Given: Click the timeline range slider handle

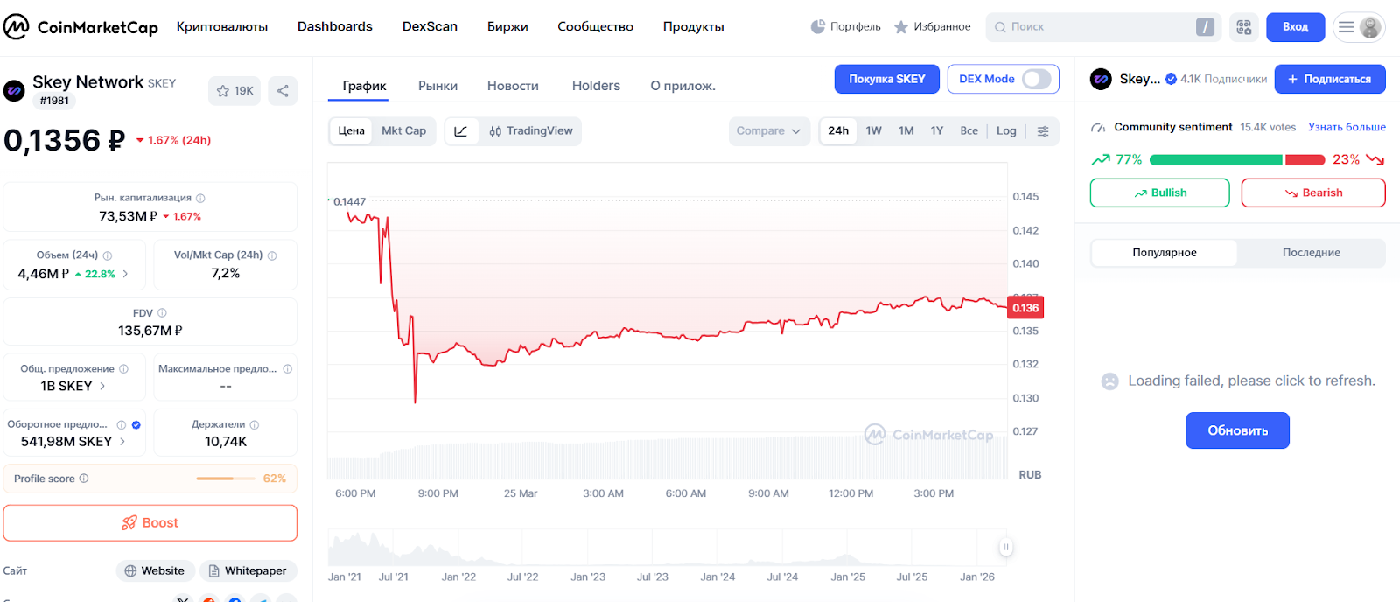Looking at the screenshot, I should (x=1005, y=548).
